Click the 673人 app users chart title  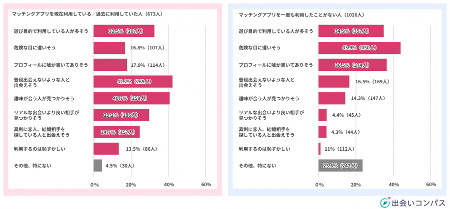(90, 14)
